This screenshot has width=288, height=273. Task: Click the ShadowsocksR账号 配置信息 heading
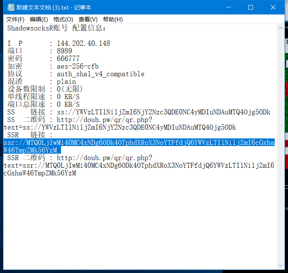click(x=56, y=28)
